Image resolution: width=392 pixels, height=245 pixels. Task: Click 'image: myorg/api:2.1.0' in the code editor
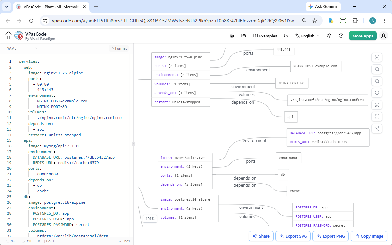[x=53, y=146]
